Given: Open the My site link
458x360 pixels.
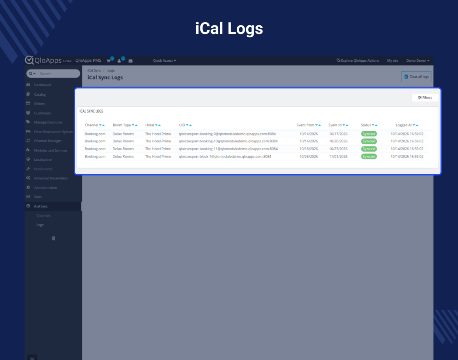Looking at the screenshot, I should pyautogui.click(x=393, y=61).
